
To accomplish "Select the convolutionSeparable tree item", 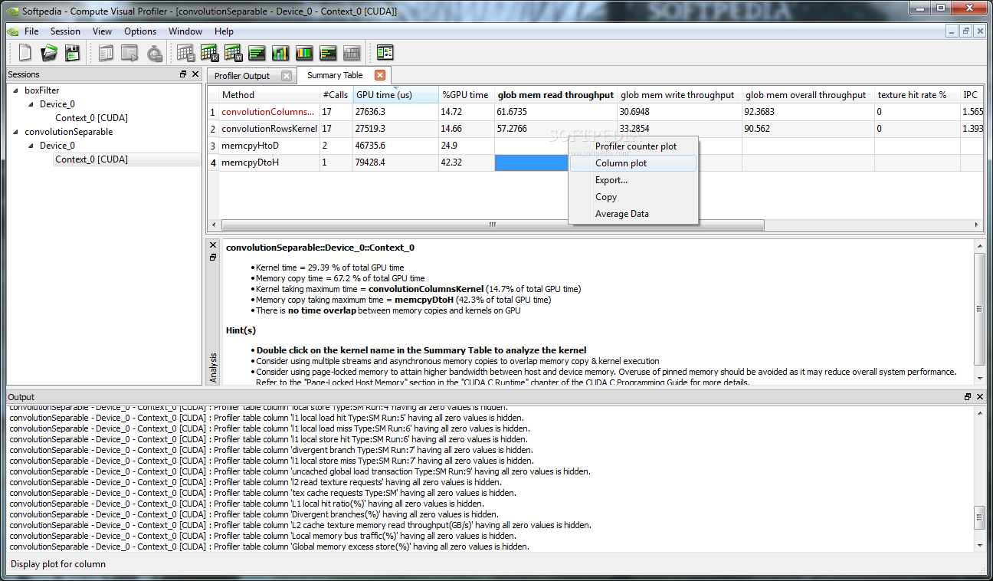I will (x=68, y=132).
